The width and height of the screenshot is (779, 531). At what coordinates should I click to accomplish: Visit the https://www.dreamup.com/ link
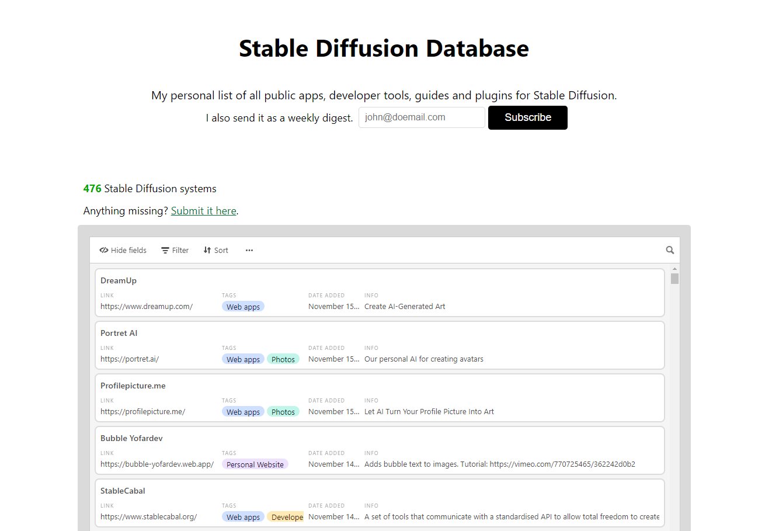[147, 306]
